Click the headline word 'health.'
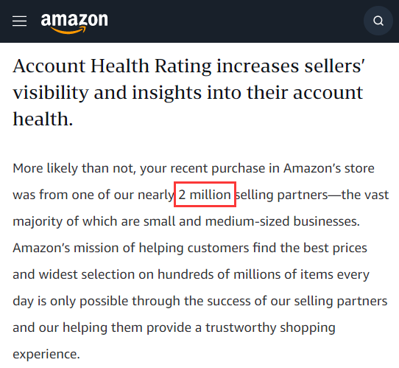 (43, 119)
